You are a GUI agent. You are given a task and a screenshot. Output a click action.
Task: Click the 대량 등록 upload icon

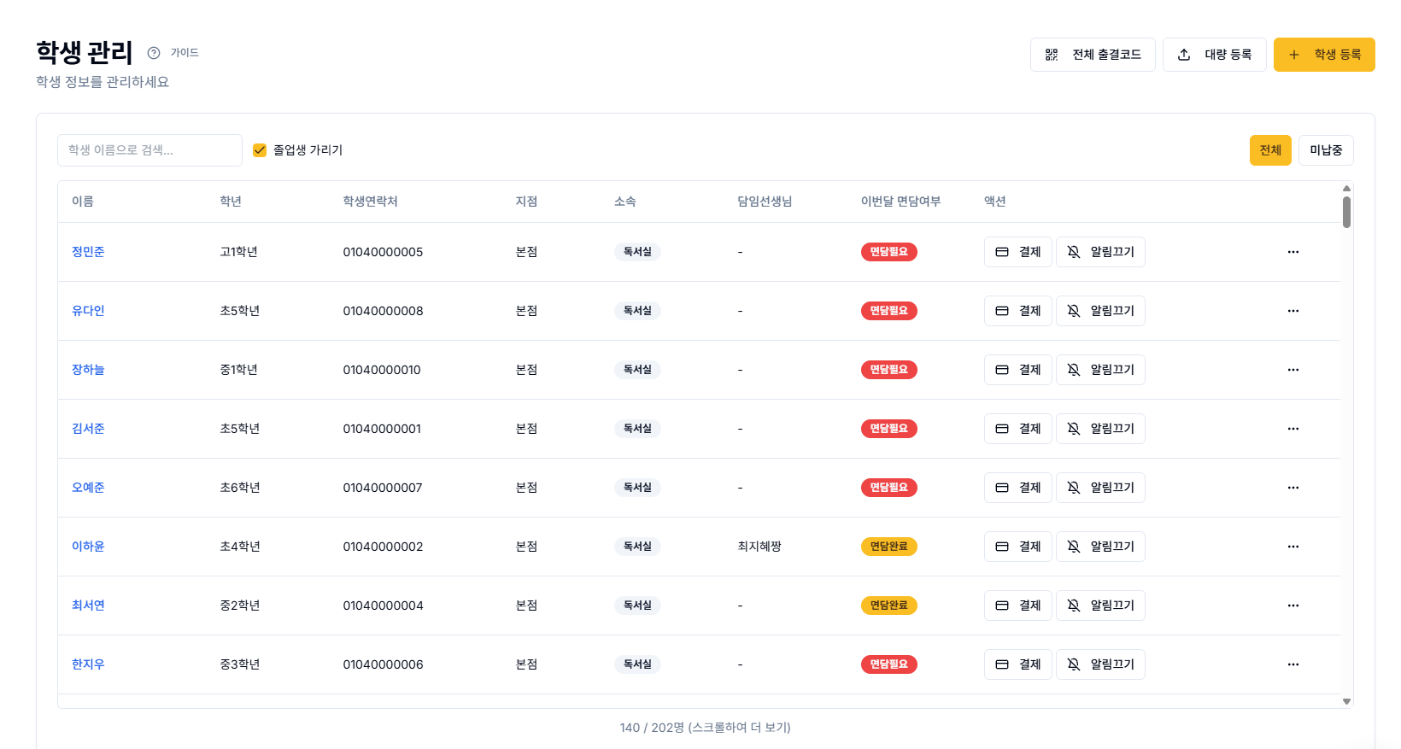coord(1184,55)
